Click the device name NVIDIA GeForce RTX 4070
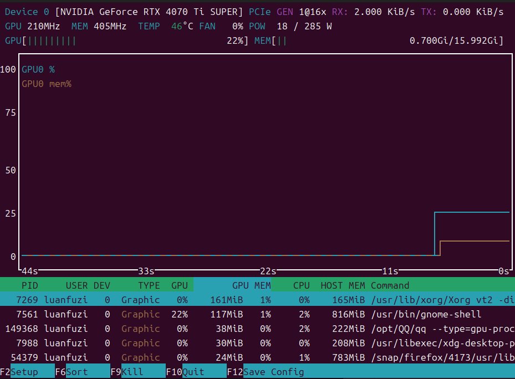This screenshot has width=515, height=379. click(149, 12)
